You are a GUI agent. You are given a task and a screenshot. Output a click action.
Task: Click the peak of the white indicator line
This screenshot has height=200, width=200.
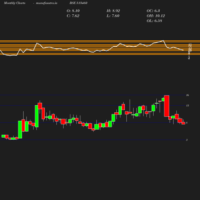click(163, 40)
